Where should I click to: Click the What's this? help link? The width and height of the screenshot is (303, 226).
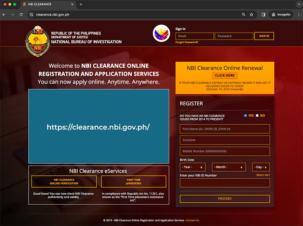point(263,175)
